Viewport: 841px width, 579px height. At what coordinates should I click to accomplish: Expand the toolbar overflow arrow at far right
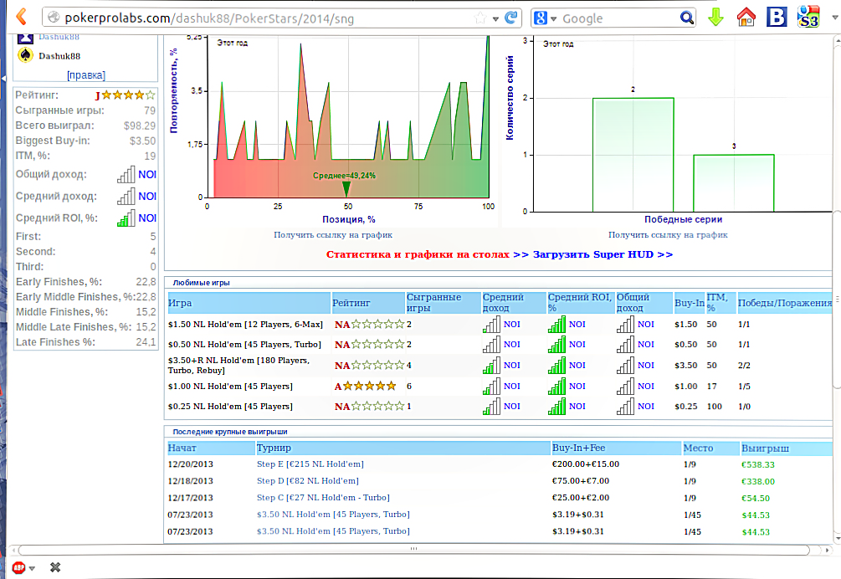pos(834,18)
